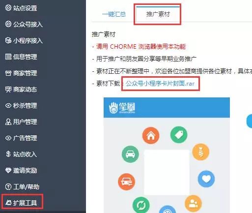The height and width of the screenshot is (213, 252).
Task: Switch to the 一键汇总 tab
Action: click(x=114, y=14)
